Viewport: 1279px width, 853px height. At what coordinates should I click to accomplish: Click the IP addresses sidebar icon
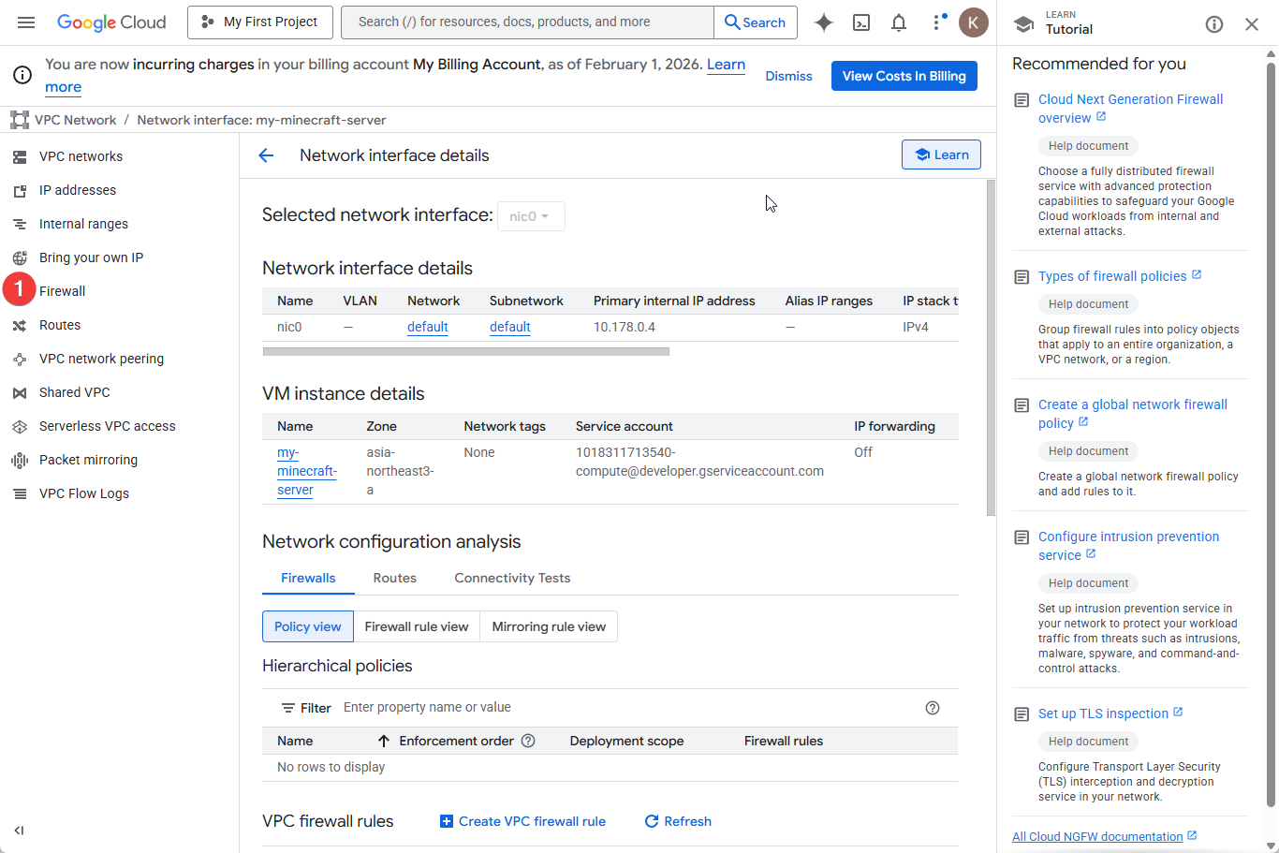click(x=20, y=190)
